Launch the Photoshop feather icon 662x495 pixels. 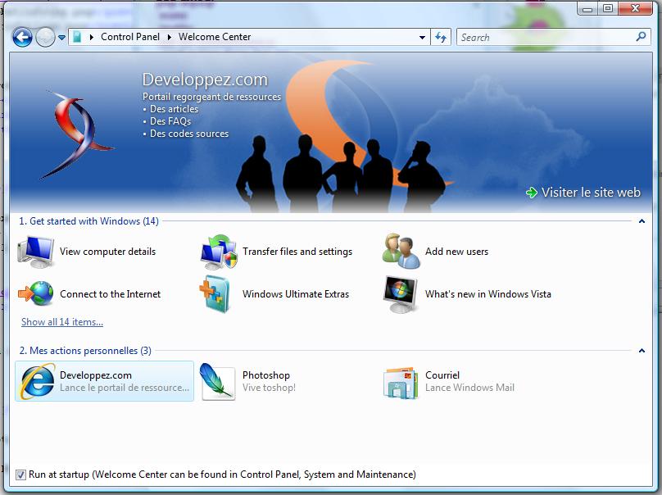(218, 382)
